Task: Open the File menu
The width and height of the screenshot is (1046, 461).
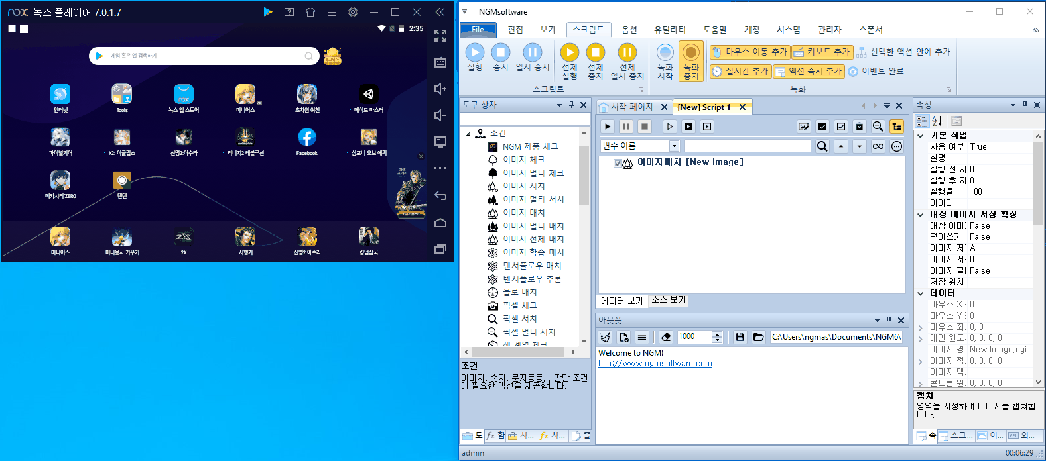Action: tap(478, 30)
